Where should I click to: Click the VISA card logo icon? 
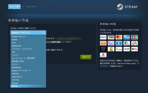click(111, 37)
